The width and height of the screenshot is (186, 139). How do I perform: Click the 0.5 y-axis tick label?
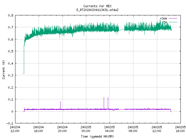[10, 51]
